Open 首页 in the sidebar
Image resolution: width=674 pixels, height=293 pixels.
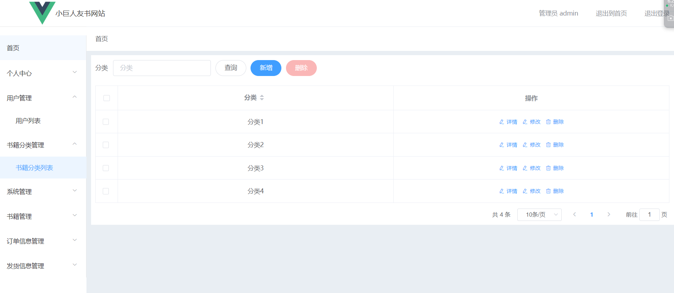pyautogui.click(x=43, y=48)
